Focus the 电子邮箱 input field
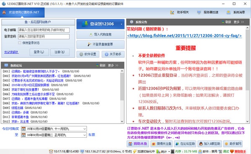Viewport: 251px width, 154px height. coord(44,30)
